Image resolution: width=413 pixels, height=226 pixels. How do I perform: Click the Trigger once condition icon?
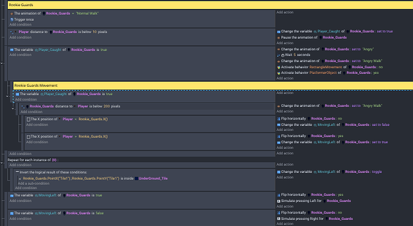click(x=11, y=20)
